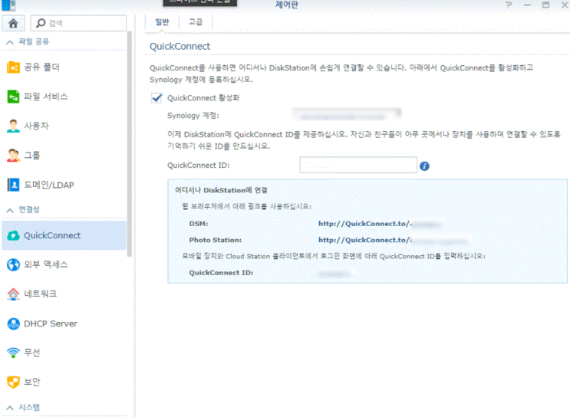Click the DSM app icon at top left
Screen dimensions: 570x417
[x=8, y=5]
